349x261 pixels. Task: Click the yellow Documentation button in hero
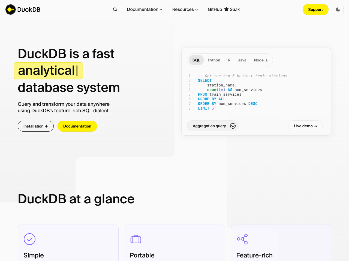coord(77,126)
